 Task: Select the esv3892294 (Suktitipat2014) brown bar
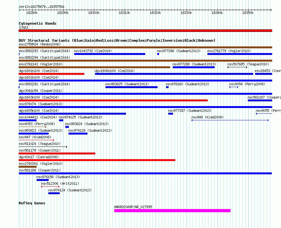(x=145, y=61)
